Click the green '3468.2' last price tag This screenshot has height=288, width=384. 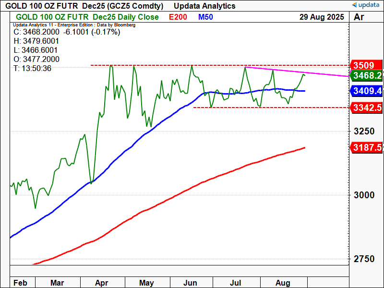click(367, 75)
